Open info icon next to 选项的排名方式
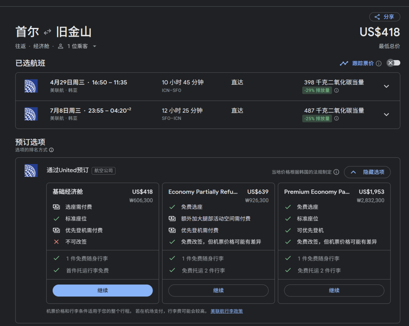Viewport: 409px width, 326px height. click(x=52, y=150)
